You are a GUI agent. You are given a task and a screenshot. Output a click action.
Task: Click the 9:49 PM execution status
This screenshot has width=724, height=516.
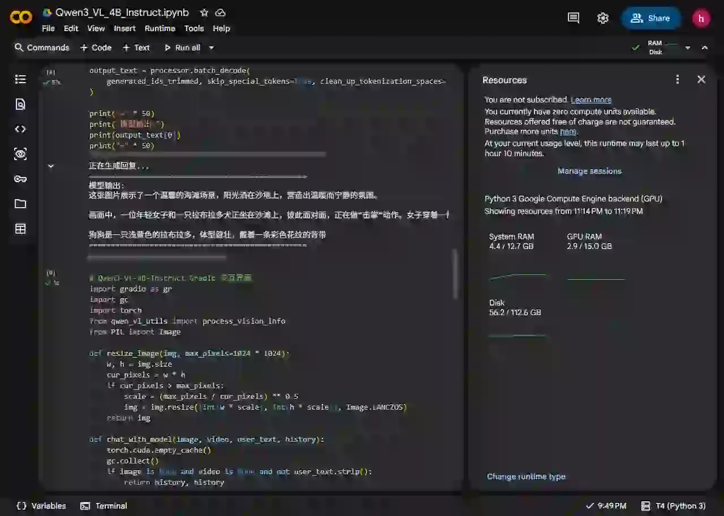coord(606,506)
